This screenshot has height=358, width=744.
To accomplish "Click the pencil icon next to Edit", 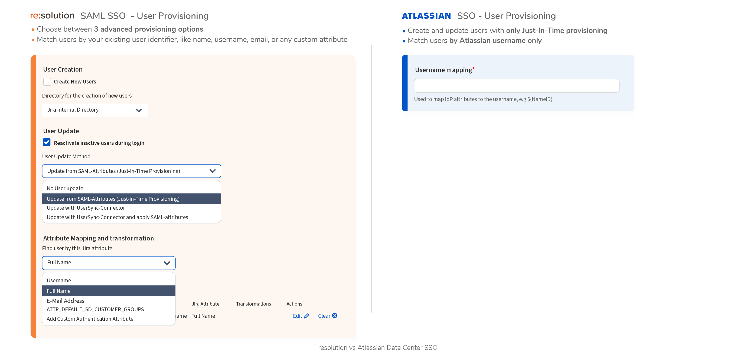I will point(307,316).
